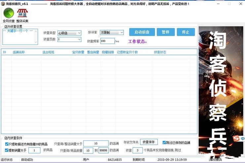Open the 侦查类型 dropdown
This screenshot has height=163, width=245.
point(69,33)
